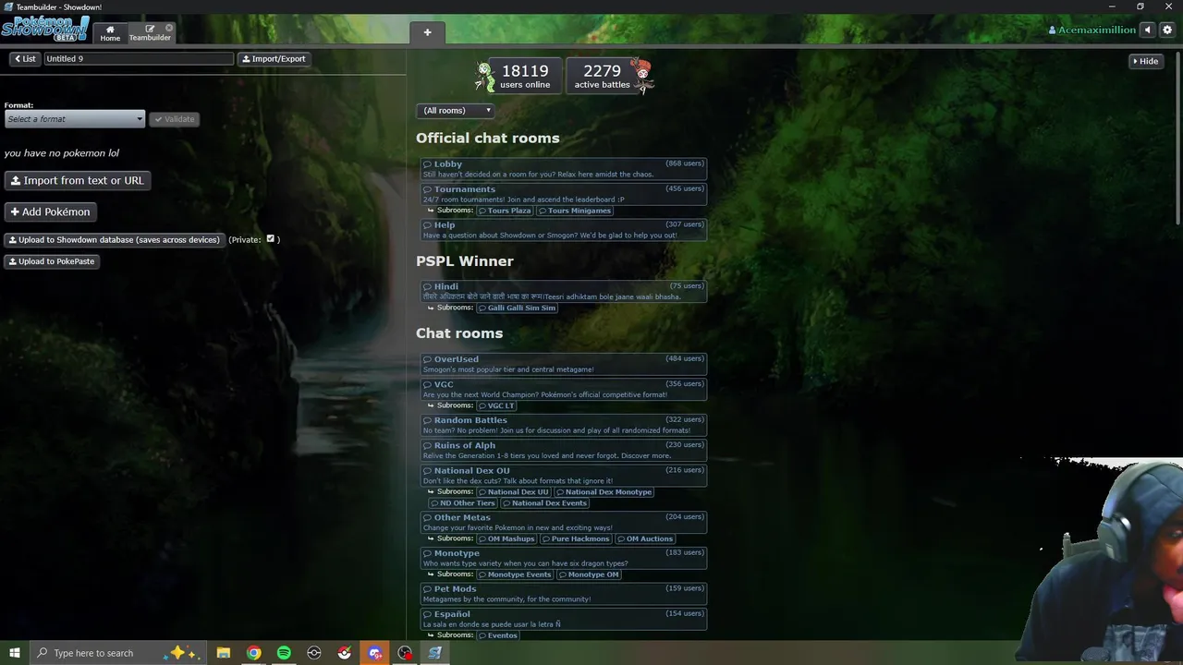Import from text or URL
Screen dimensions: 1183x665
pyautogui.click(x=78, y=181)
